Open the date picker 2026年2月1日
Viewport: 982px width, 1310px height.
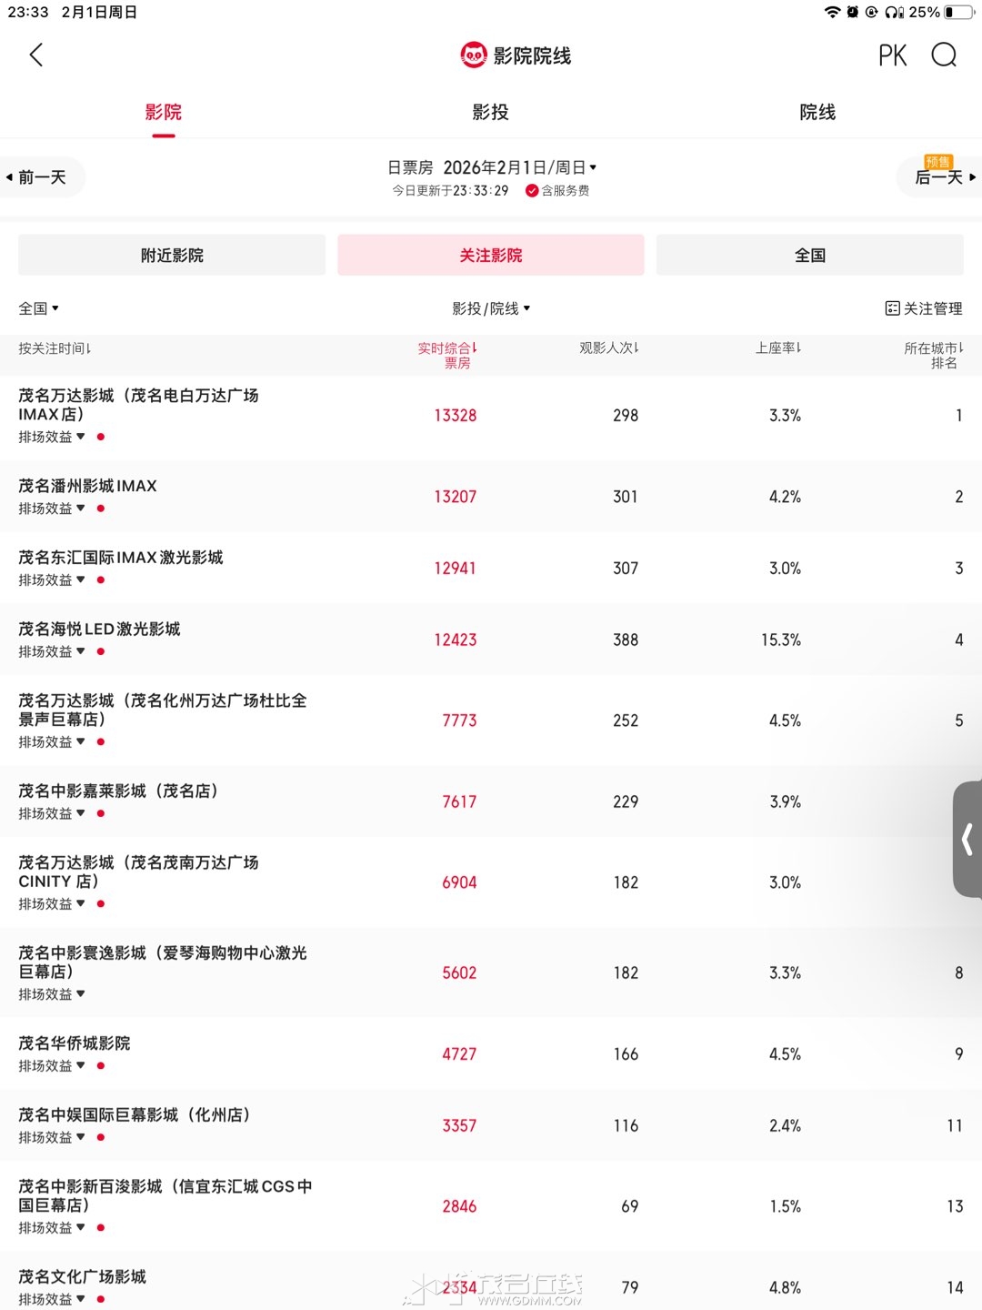pyautogui.click(x=518, y=167)
